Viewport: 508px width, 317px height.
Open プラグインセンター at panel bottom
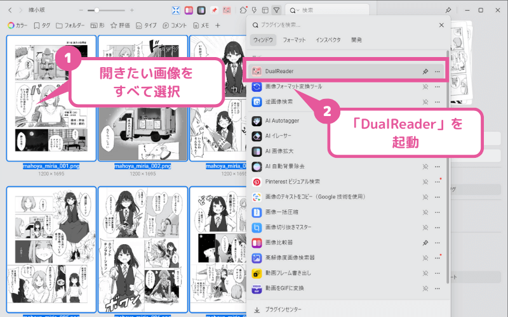277,309
